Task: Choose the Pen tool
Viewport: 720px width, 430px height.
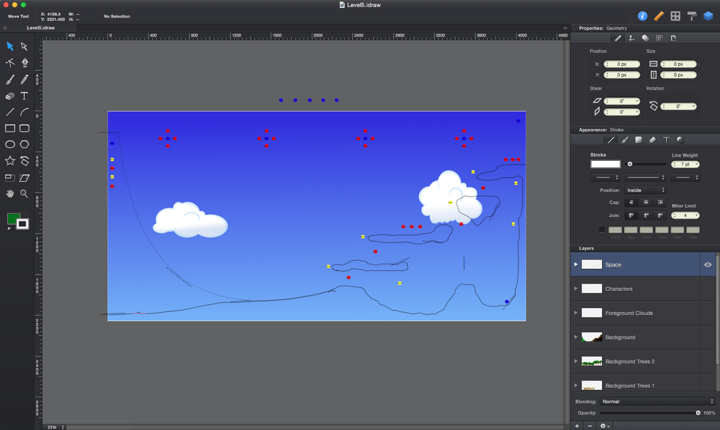Action: pos(25,63)
